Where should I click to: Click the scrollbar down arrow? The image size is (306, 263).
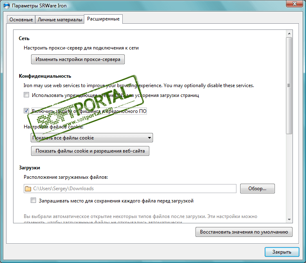tap(289, 220)
